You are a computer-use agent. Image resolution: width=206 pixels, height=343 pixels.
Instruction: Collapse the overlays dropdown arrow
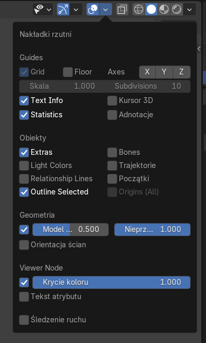(106, 10)
